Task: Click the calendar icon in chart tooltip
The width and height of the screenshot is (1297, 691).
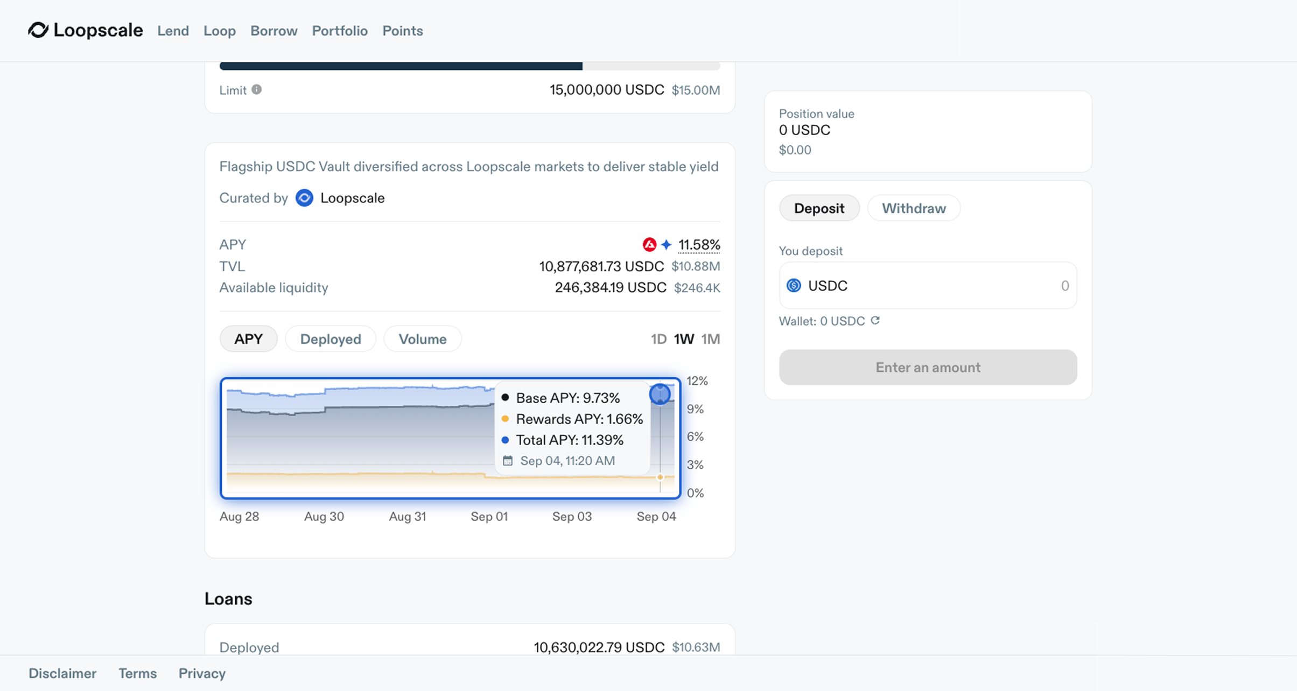Action: (x=507, y=461)
